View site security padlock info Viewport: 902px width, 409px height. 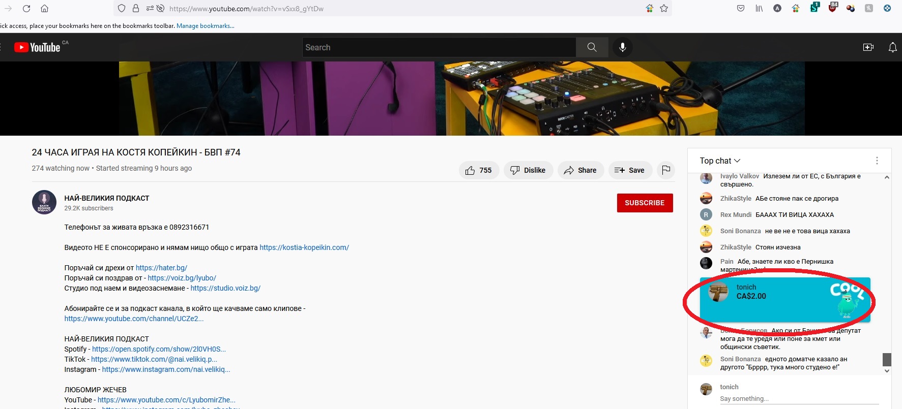click(x=136, y=9)
